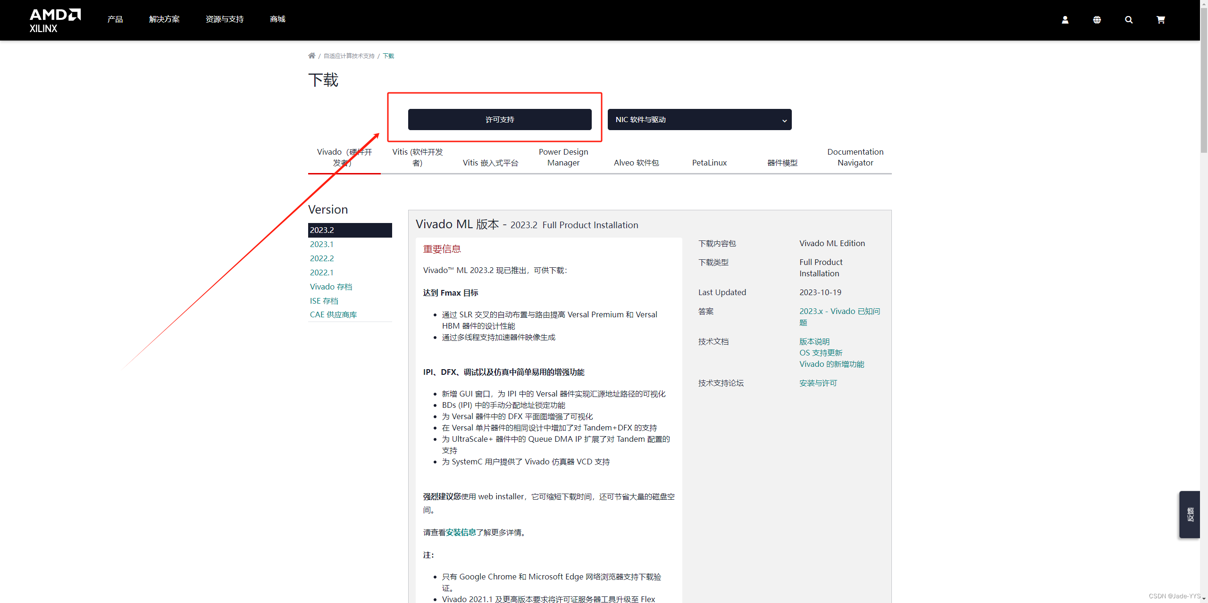Screen dimensions: 1208x603
Task: Open the 产品 navigation menu
Action: tap(115, 19)
